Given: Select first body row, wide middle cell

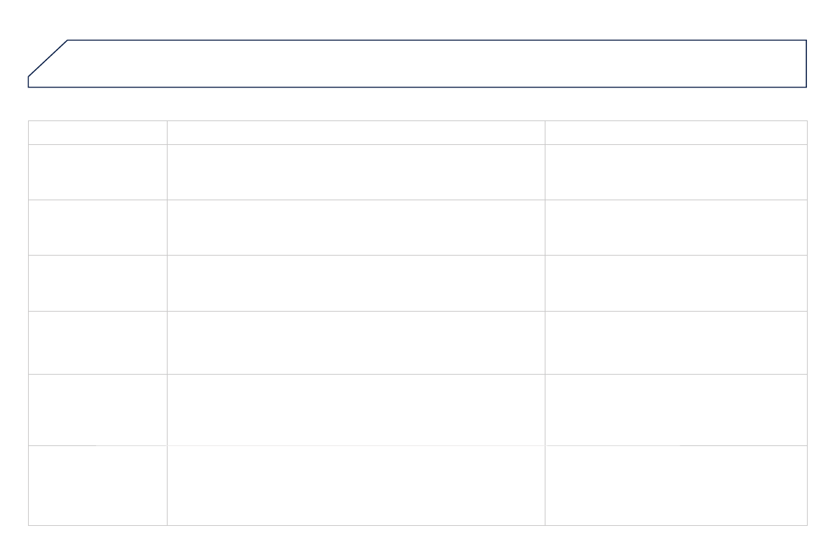Looking at the screenshot, I should pyautogui.click(x=356, y=172).
